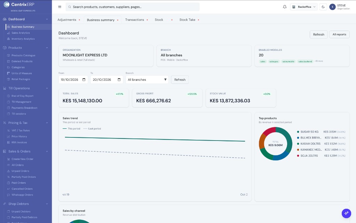This screenshot has height=223, width=356.
Task: Click the +18 more modules text
Action: pyautogui.click(x=318, y=61)
